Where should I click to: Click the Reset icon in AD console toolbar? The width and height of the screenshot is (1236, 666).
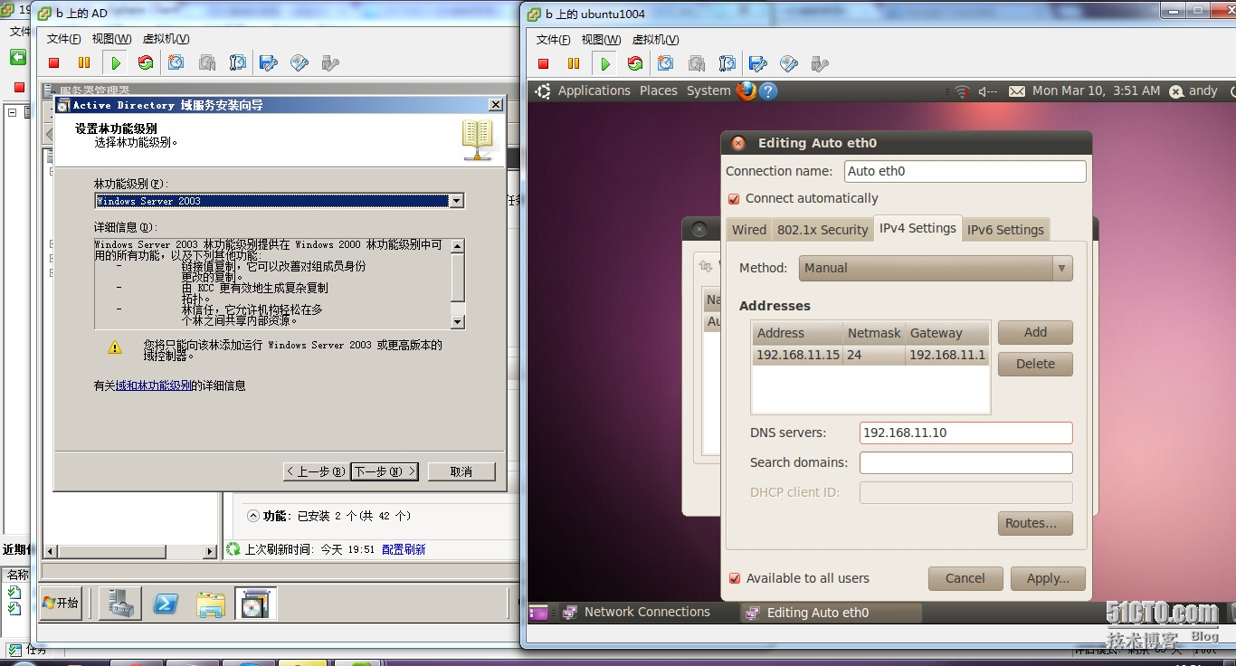coord(146,63)
